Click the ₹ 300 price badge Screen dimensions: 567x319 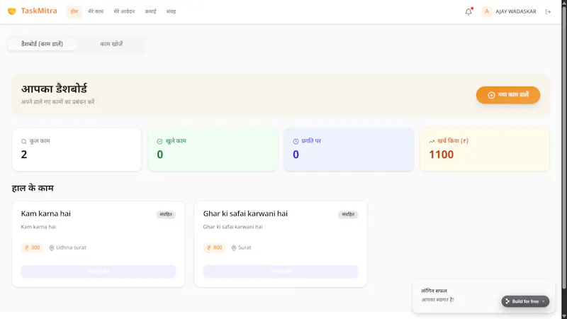tap(32, 247)
